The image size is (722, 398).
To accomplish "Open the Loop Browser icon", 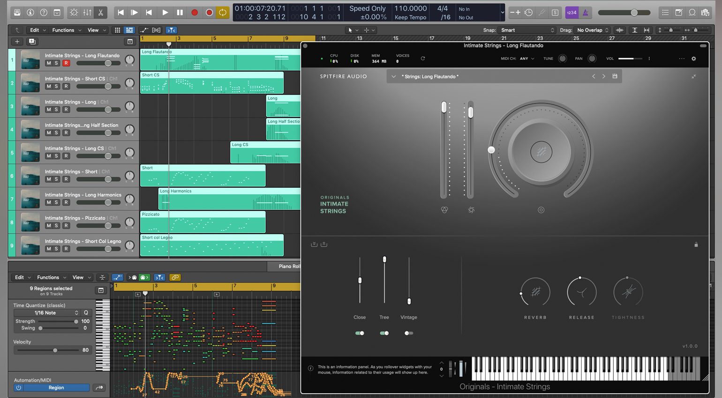I will click(x=692, y=13).
